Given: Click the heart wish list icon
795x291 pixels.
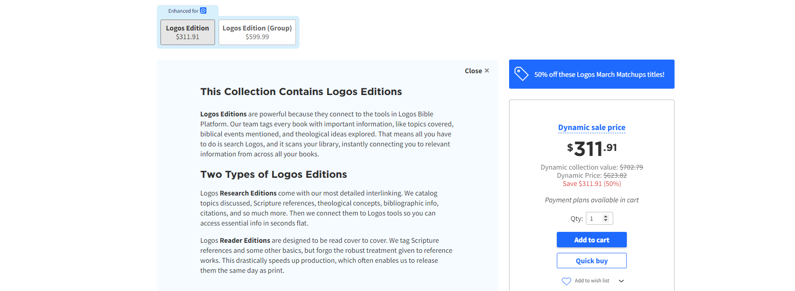Looking at the screenshot, I should 566,281.
